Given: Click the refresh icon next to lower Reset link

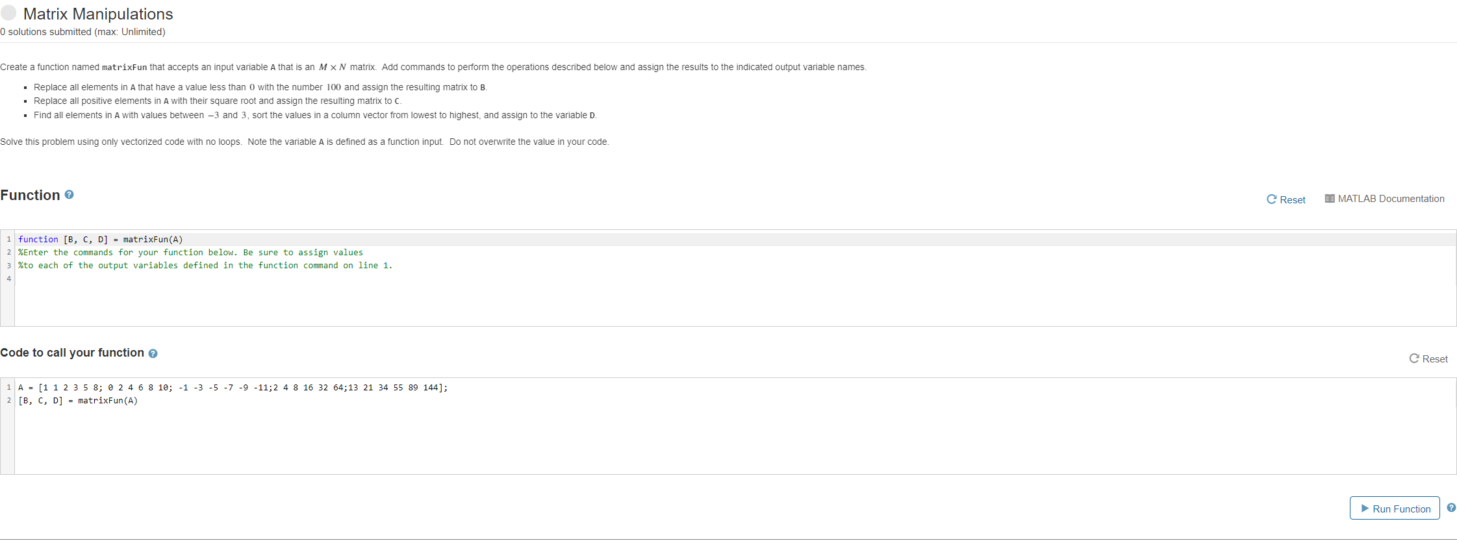Looking at the screenshot, I should coord(1414,359).
